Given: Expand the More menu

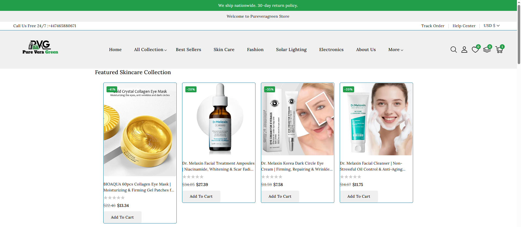Looking at the screenshot, I should point(395,50).
